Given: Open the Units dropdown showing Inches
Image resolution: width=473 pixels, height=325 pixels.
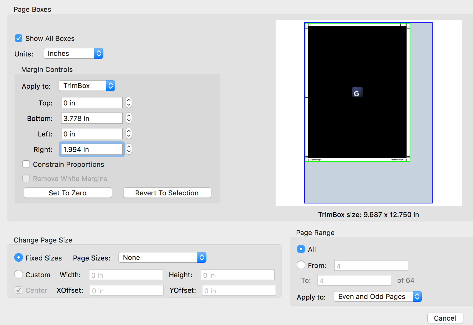Looking at the screenshot, I should pos(73,53).
